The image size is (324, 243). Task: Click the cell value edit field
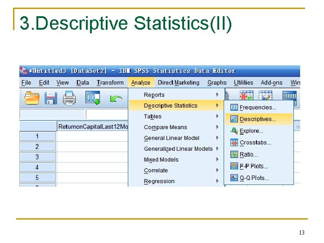(107, 114)
